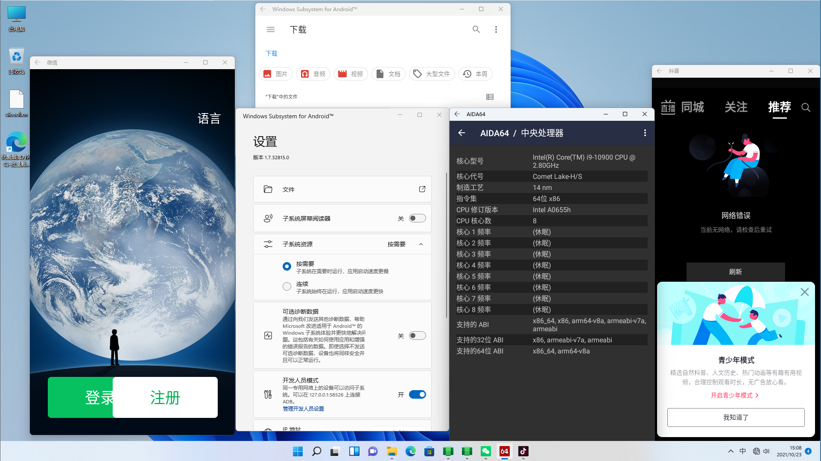Open AIDA64 three-dot overflow menu

(x=645, y=133)
